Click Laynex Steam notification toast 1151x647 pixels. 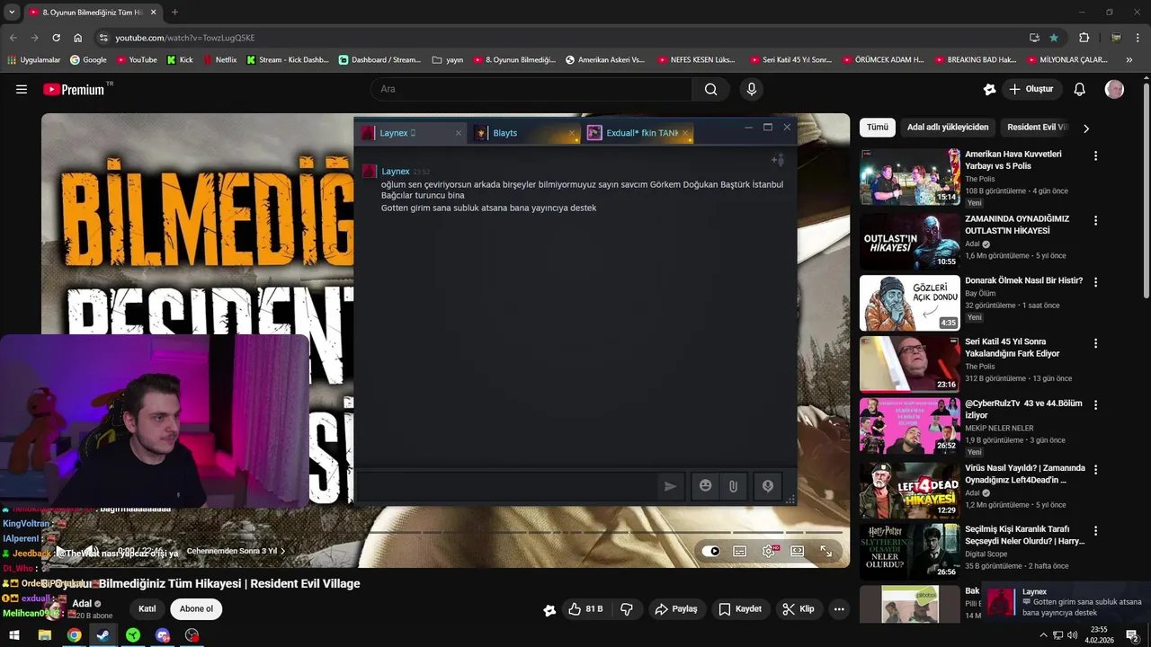(x=1066, y=603)
